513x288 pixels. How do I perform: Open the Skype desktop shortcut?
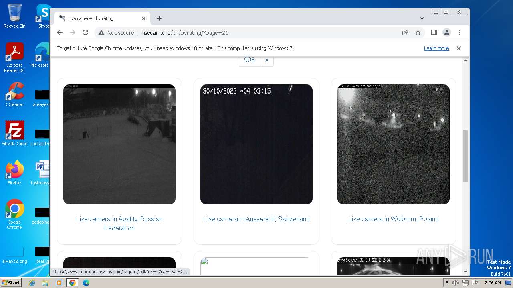(x=43, y=16)
